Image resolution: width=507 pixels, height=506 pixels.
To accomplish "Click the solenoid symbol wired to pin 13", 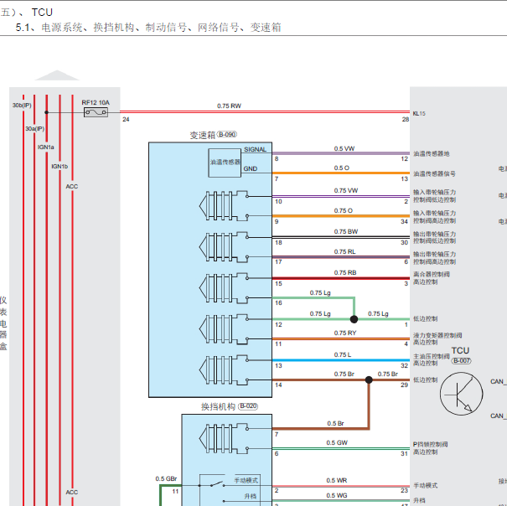I will click(x=224, y=370).
